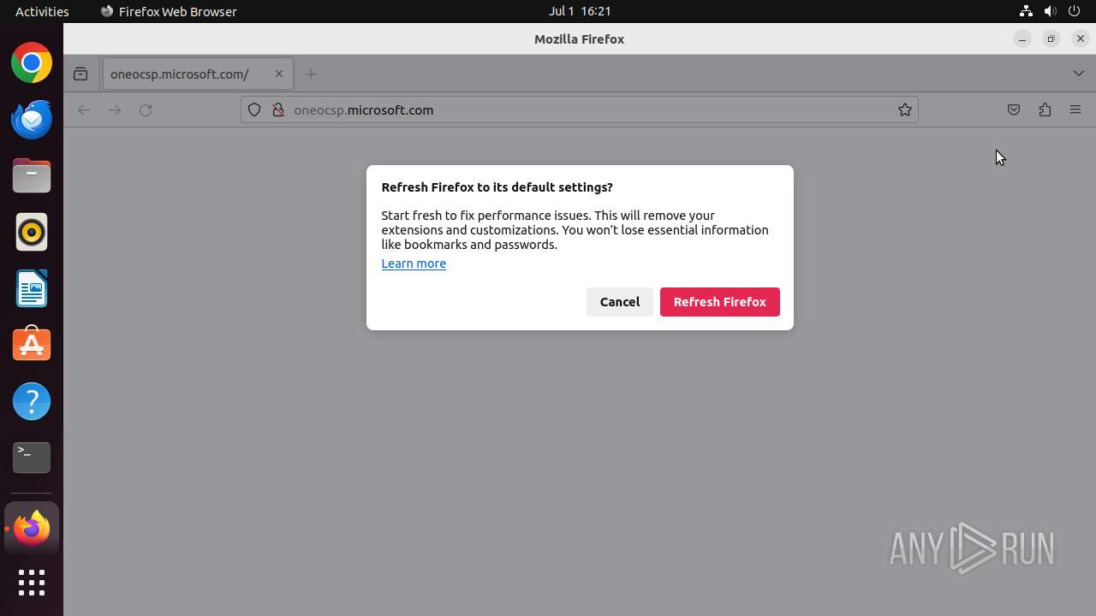The image size is (1096, 616).
Task: Open the volume speaker icon
Action: point(1050,11)
